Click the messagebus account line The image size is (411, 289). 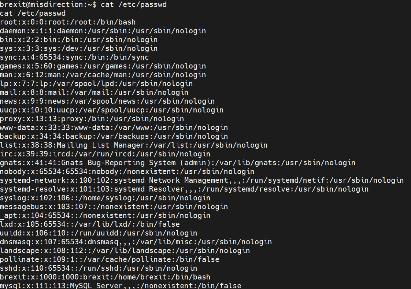(114, 207)
